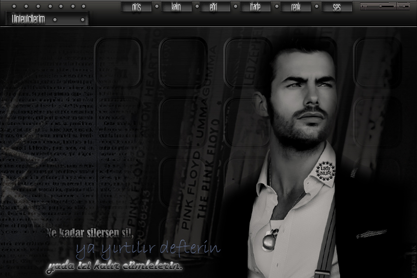Image resolution: width=417 pixels, height=278 pixels.
Task: Toggle bold text with kalın
Action: [x=177, y=7]
